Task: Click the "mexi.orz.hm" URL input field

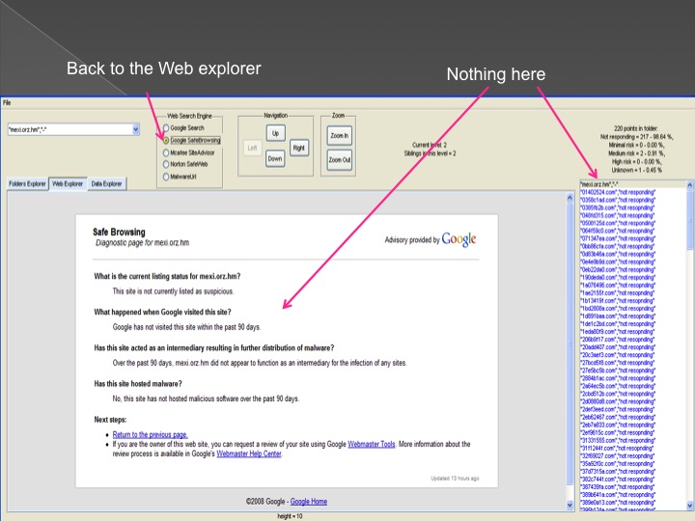Action: (69, 129)
